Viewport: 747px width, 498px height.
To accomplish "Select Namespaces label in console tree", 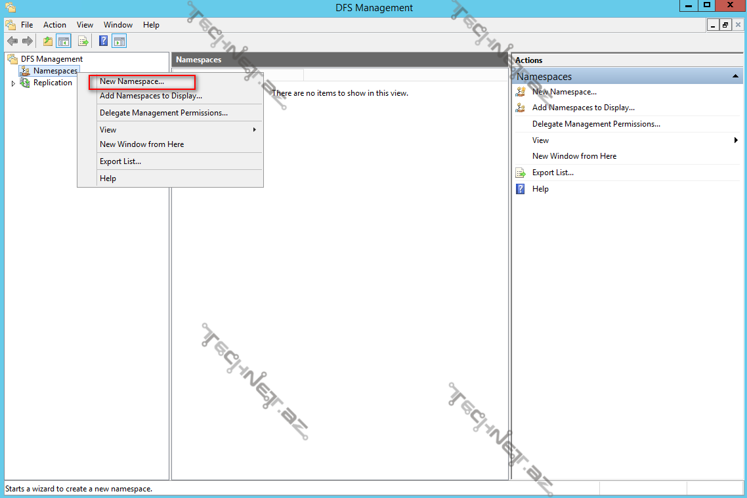I will pyautogui.click(x=55, y=71).
